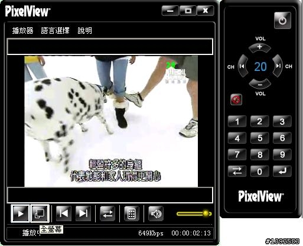Click the 00:00:02:13 elapsed time
This screenshot has width=303, height=246.
(x=191, y=233)
